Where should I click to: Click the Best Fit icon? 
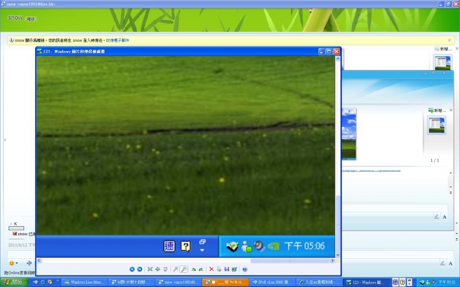(150, 269)
